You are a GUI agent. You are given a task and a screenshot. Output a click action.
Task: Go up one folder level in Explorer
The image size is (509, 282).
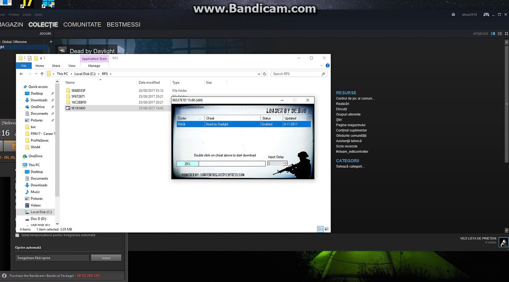point(42,74)
